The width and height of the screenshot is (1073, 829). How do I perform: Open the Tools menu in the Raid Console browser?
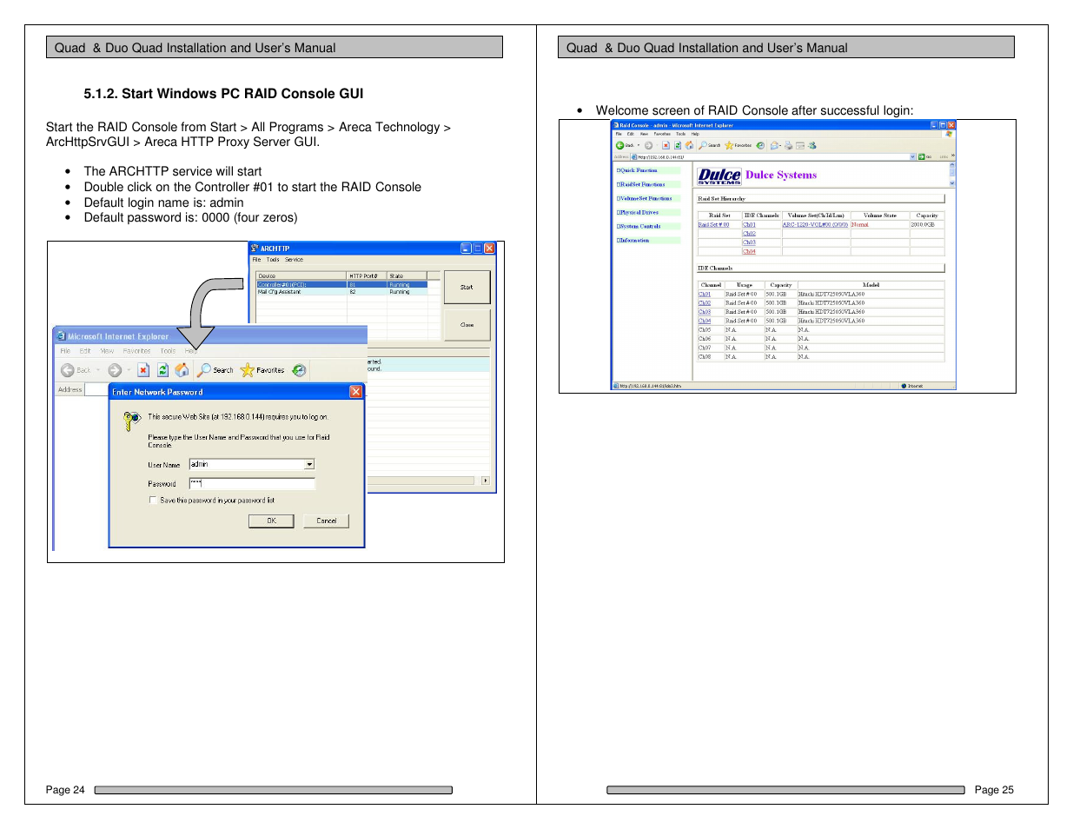(680, 134)
